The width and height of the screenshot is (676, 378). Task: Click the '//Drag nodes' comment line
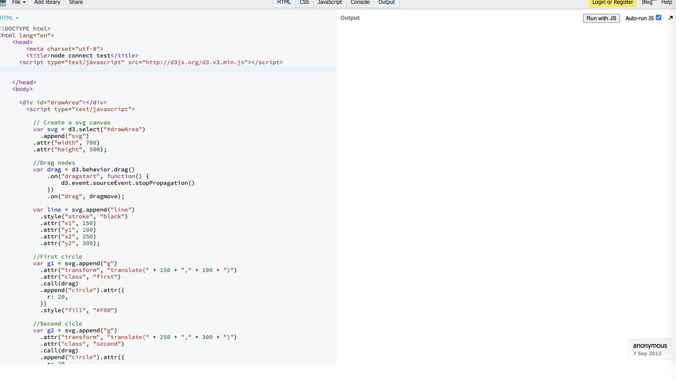[x=54, y=163]
